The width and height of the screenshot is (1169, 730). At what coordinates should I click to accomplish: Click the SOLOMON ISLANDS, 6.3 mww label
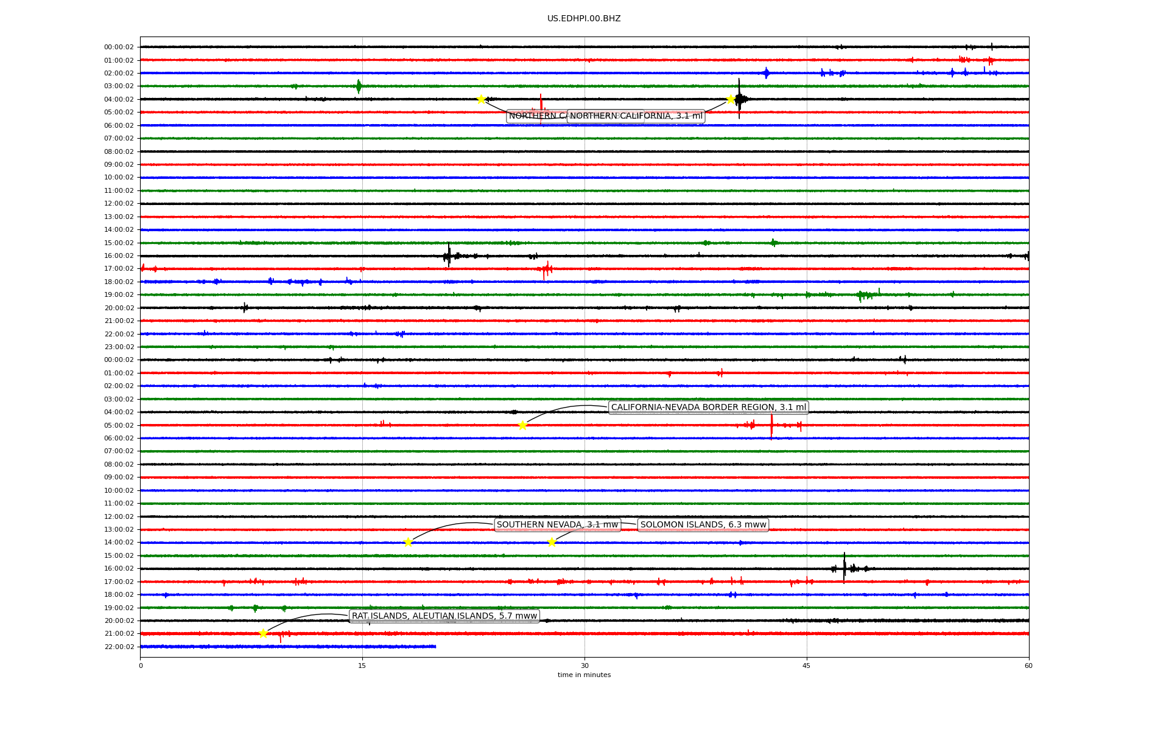(703, 524)
